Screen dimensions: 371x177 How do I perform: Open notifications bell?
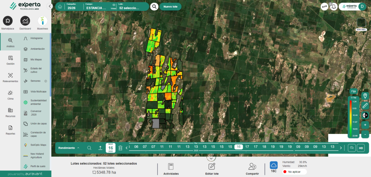[333, 7]
